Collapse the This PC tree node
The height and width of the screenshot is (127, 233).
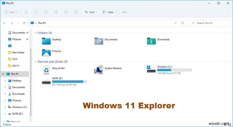point(3,74)
